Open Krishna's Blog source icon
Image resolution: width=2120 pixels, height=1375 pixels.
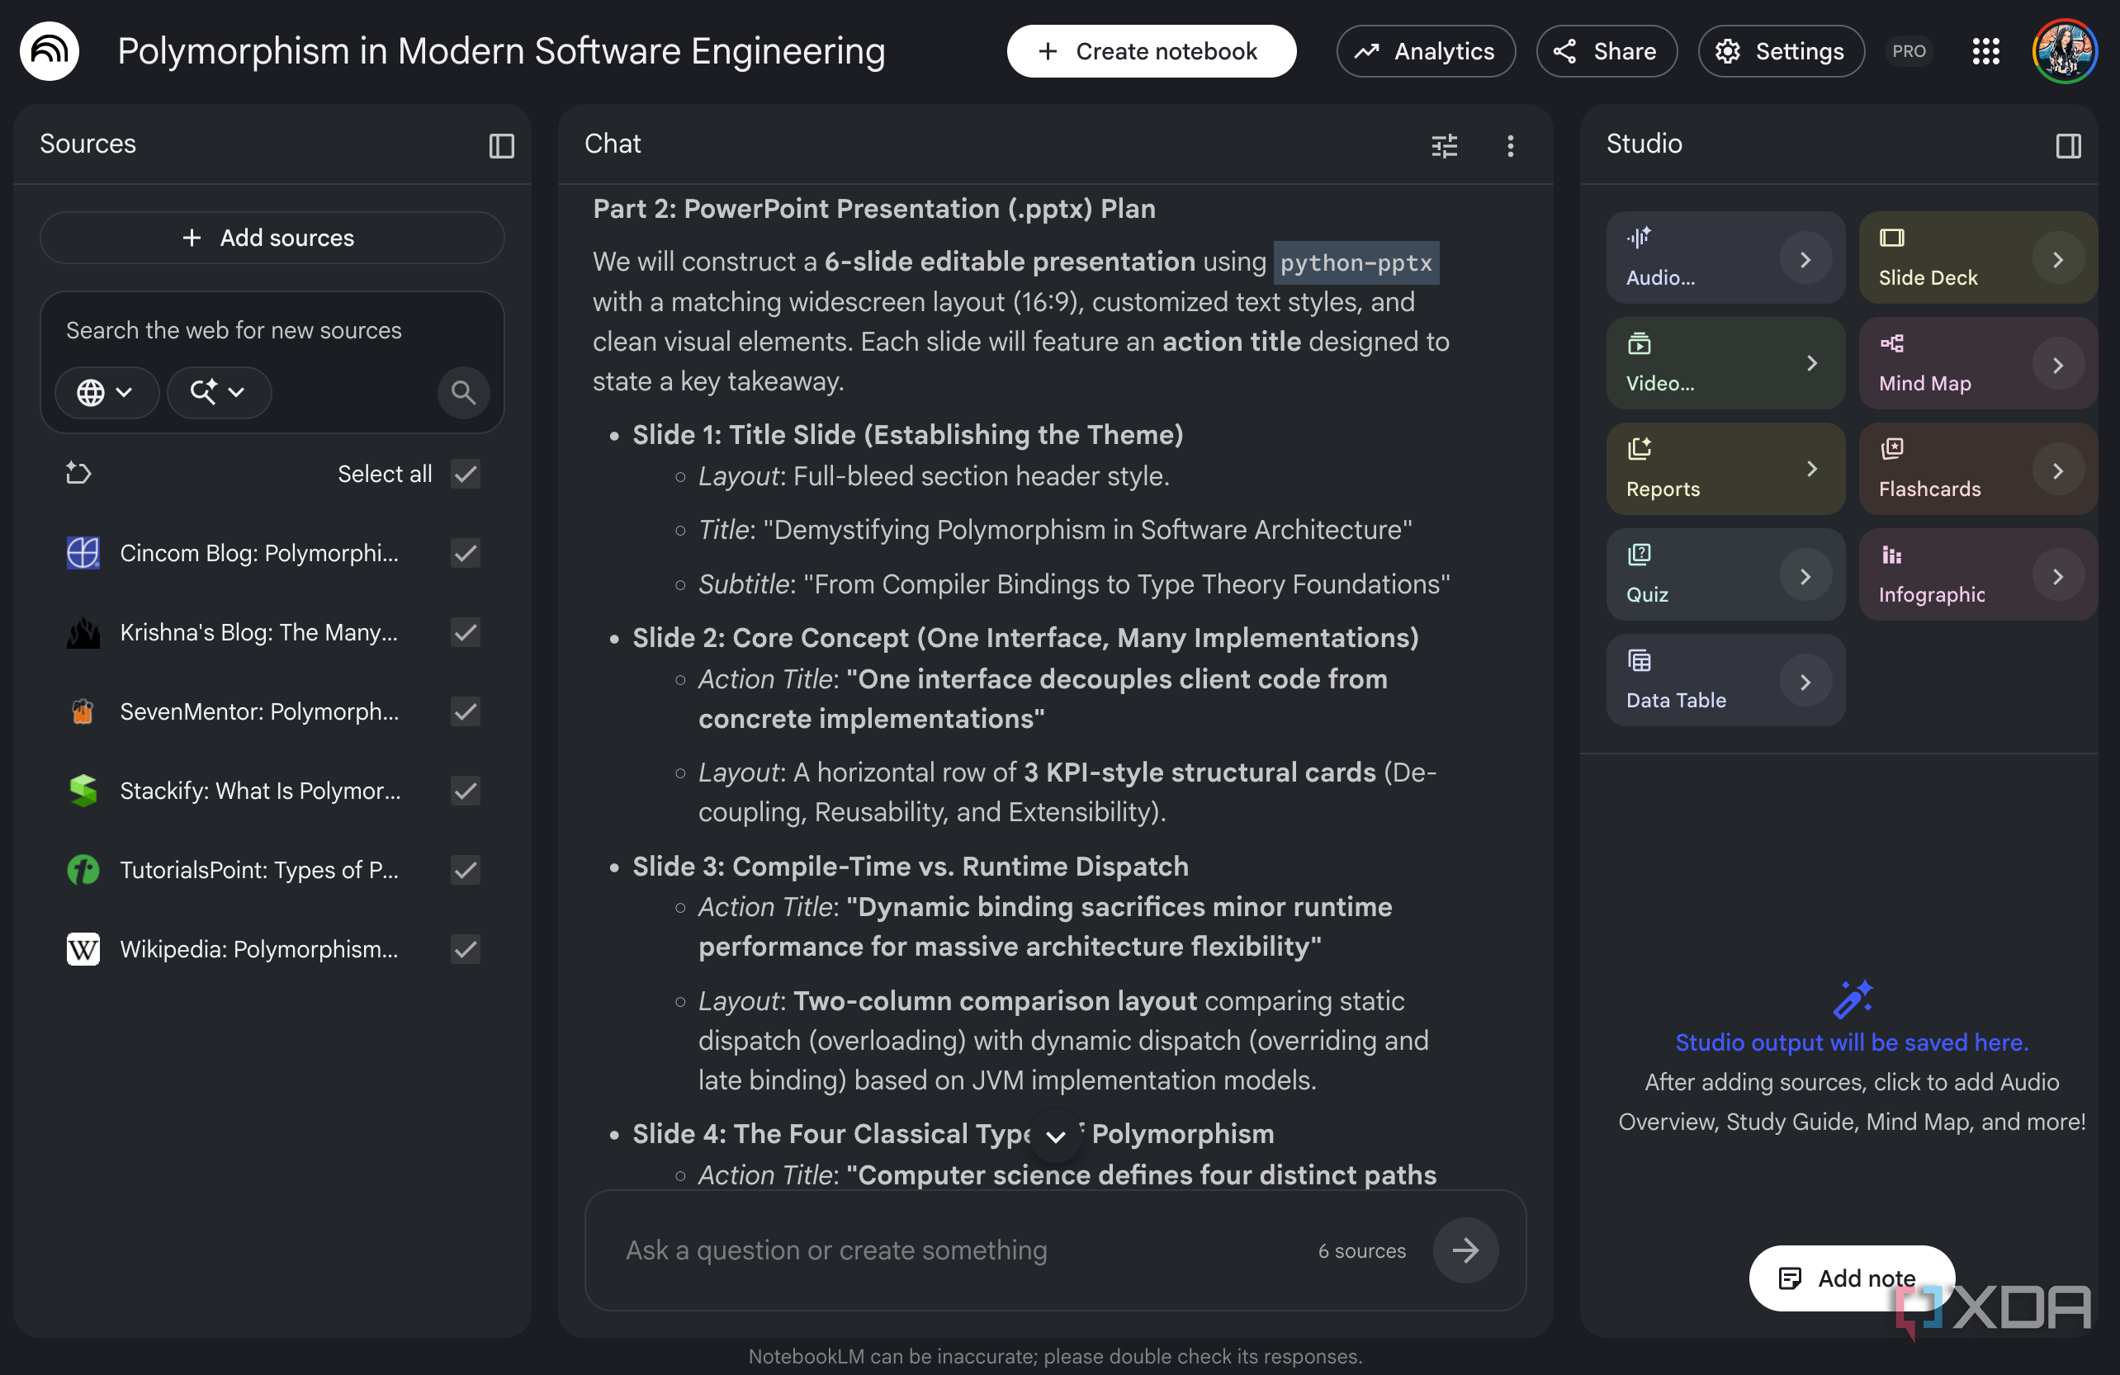pyautogui.click(x=83, y=632)
